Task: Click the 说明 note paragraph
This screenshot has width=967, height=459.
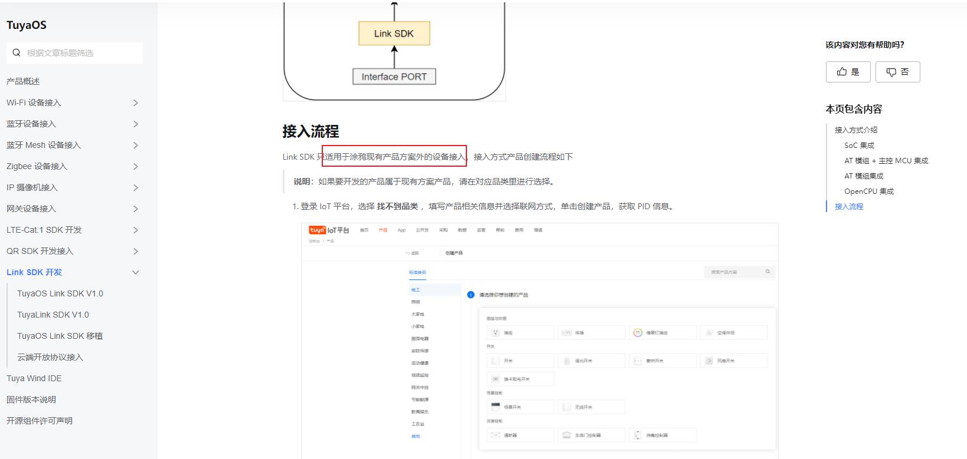Action: click(425, 181)
